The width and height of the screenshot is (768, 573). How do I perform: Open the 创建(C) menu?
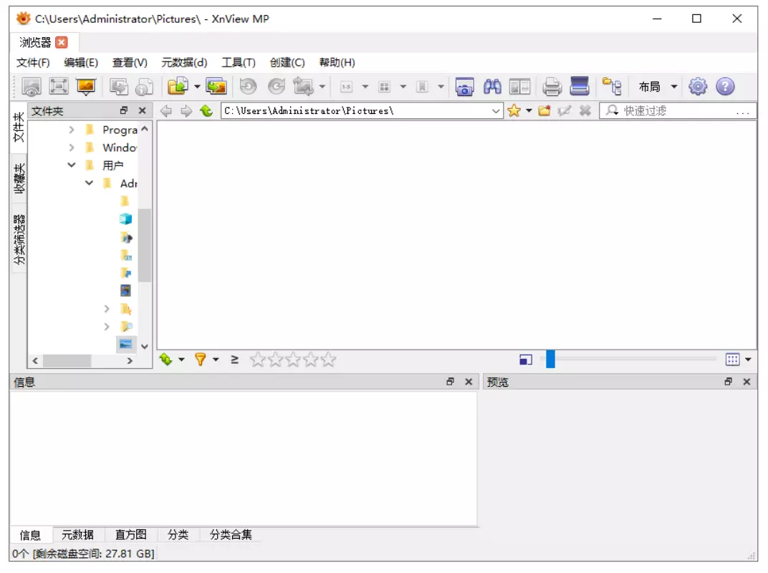(x=287, y=63)
